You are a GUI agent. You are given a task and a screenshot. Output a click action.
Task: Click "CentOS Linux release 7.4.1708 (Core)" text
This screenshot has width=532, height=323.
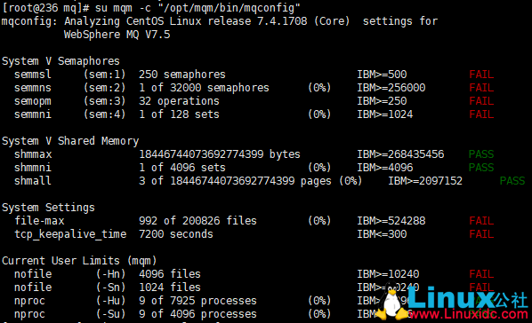238,21
